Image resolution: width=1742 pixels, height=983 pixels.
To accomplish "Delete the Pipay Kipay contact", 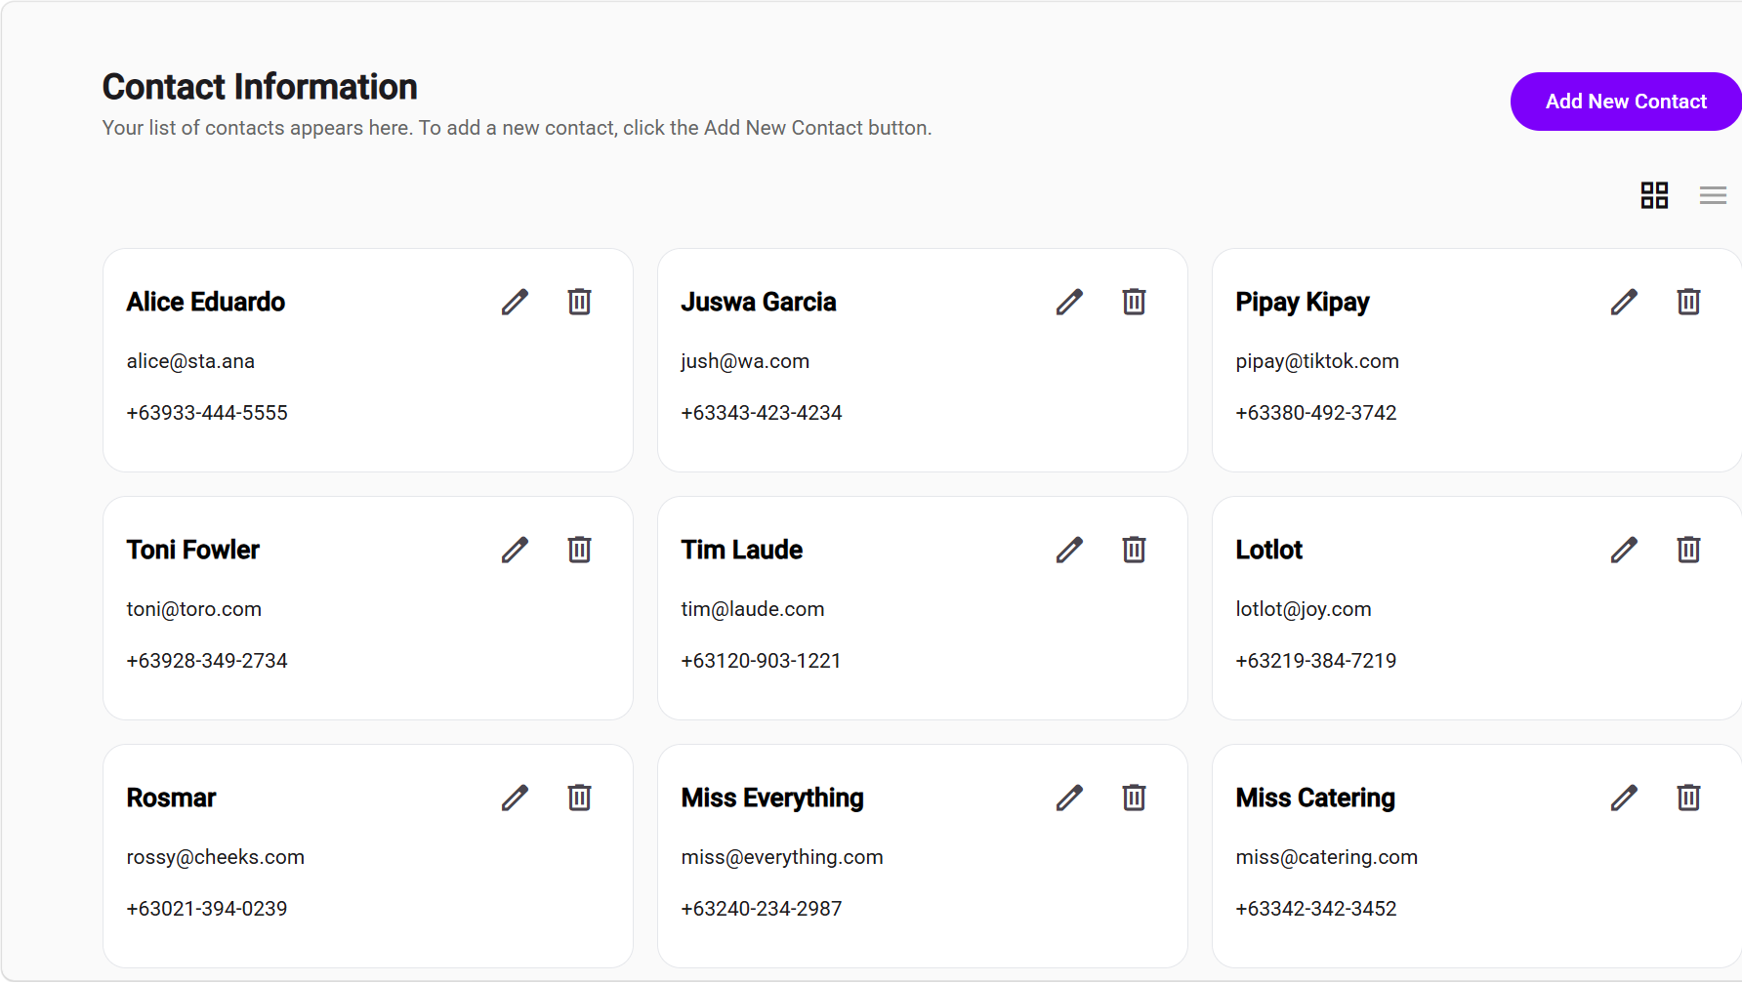I will [x=1689, y=302].
